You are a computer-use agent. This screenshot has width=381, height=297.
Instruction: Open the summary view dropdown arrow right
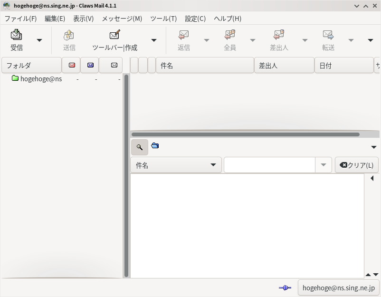[x=374, y=147]
